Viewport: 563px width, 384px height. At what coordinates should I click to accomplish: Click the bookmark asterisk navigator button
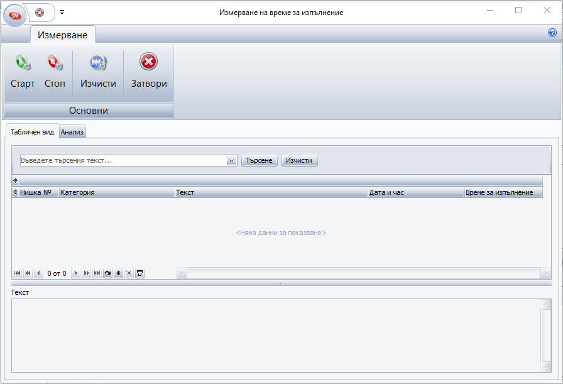coord(118,273)
